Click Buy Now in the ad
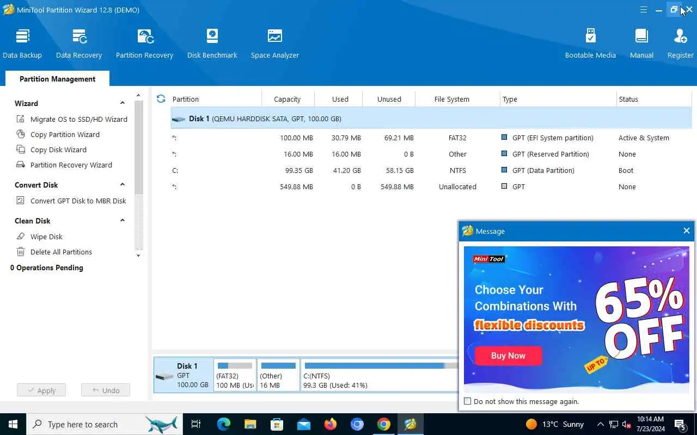The image size is (697, 435). point(508,356)
